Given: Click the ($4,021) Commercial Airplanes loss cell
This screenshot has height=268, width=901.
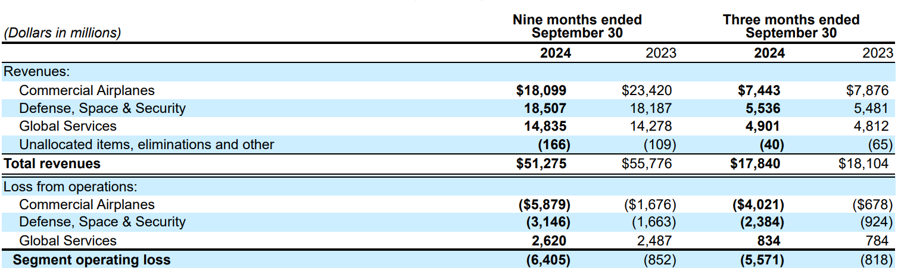Looking at the screenshot, I should 757,204.
